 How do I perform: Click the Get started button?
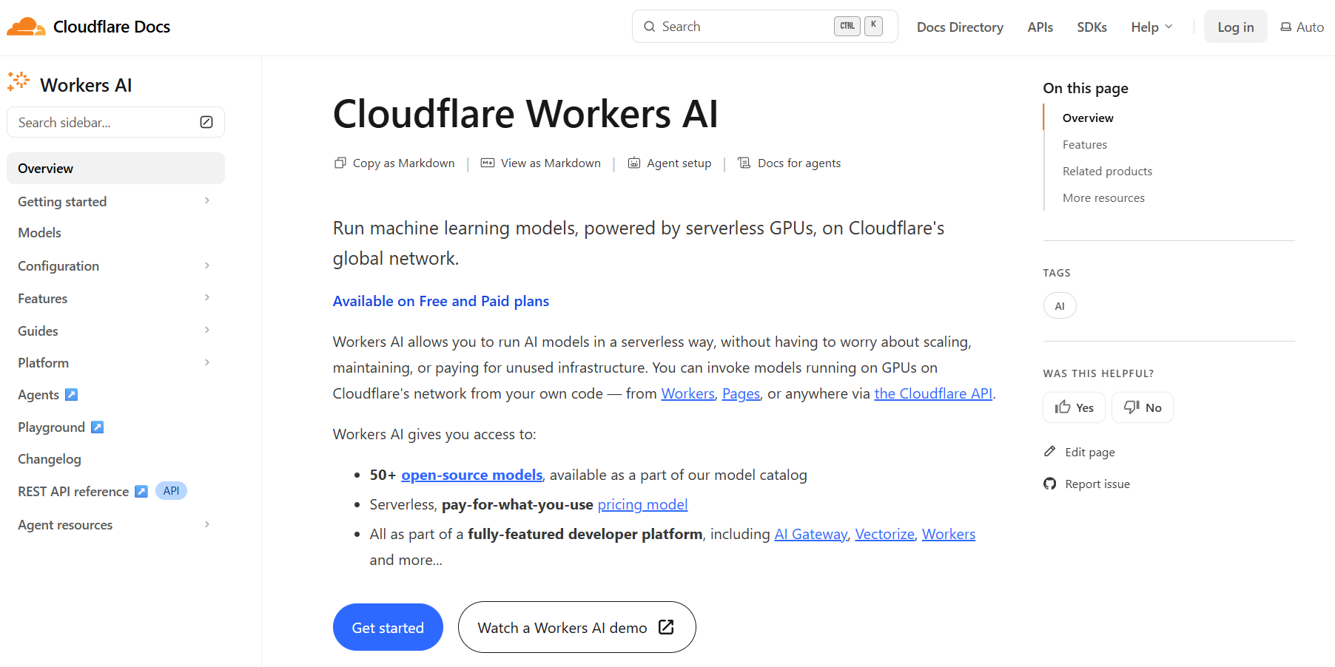(388, 627)
